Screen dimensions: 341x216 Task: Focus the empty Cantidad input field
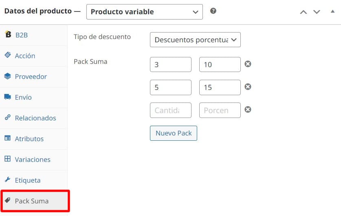point(171,110)
